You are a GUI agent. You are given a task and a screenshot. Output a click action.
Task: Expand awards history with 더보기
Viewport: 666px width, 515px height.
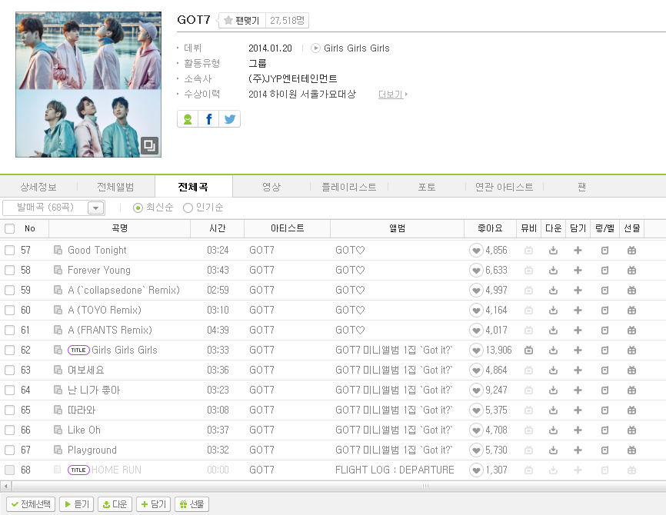coord(392,95)
